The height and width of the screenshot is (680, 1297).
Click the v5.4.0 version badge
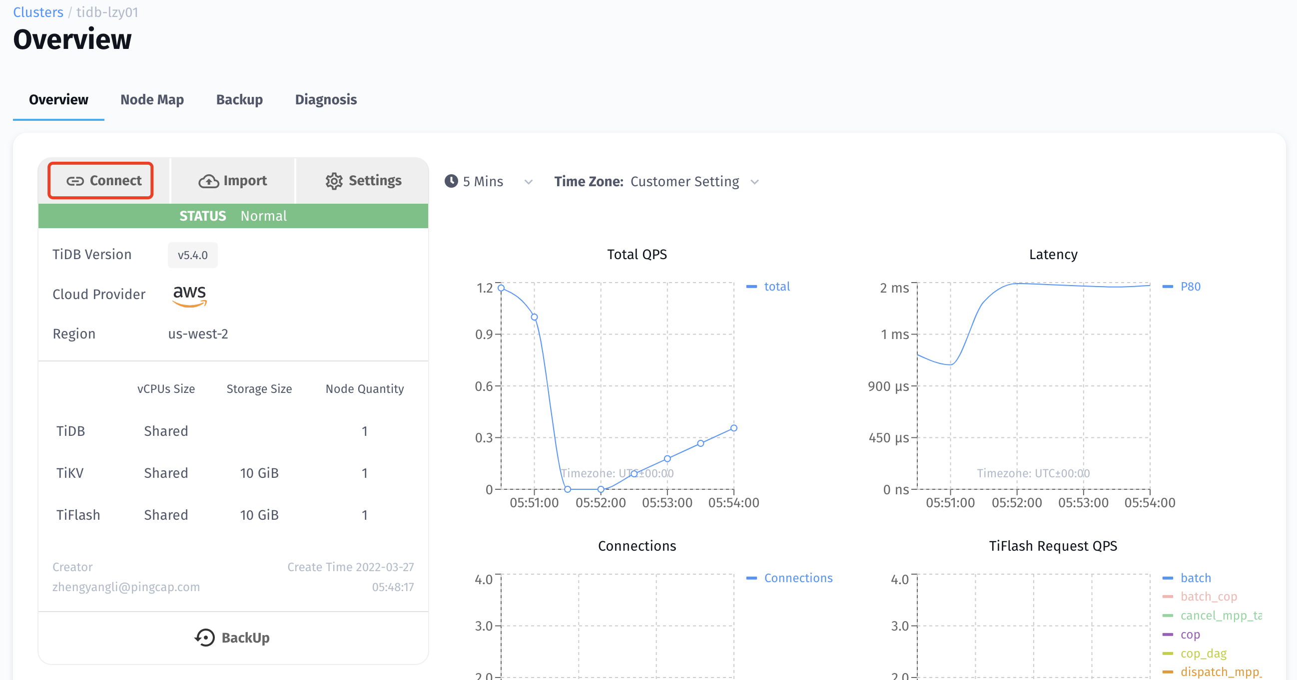tap(192, 255)
